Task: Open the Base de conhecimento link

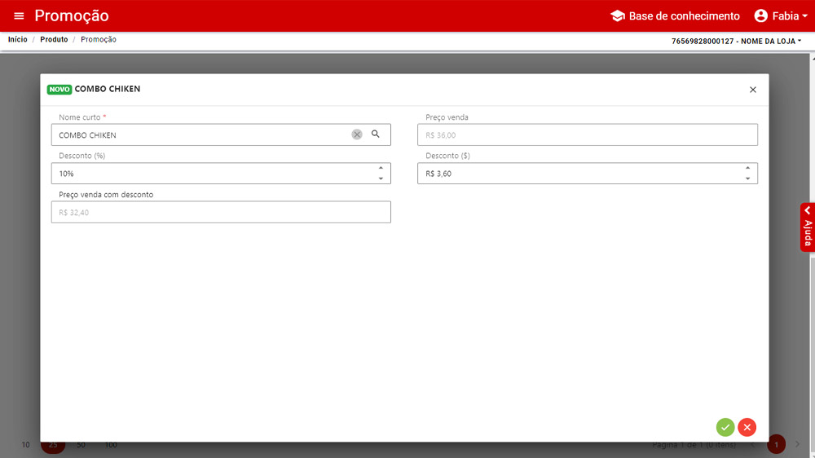Action: point(684,16)
